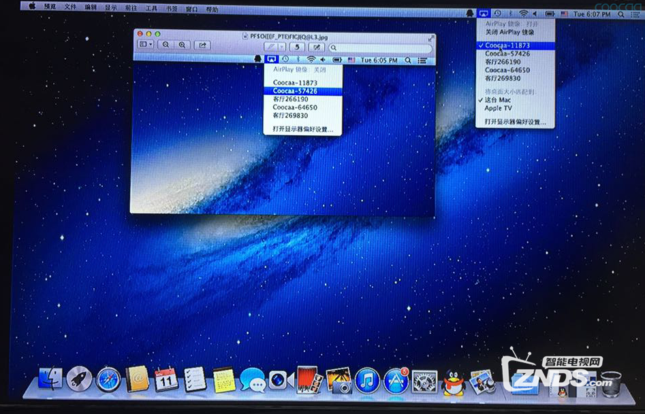Click the Time Machine icon beside 6:07 PM clock
Viewport: 645px width, 414px height.
[498, 14]
